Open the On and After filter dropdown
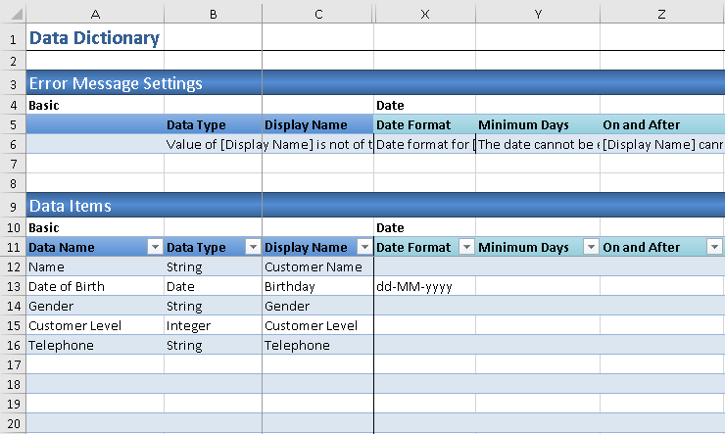 point(714,248)
